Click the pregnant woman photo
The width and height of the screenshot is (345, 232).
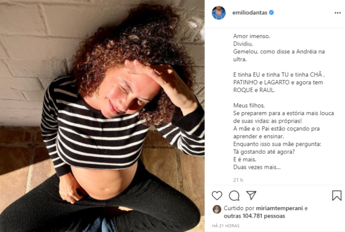[102, 116]
